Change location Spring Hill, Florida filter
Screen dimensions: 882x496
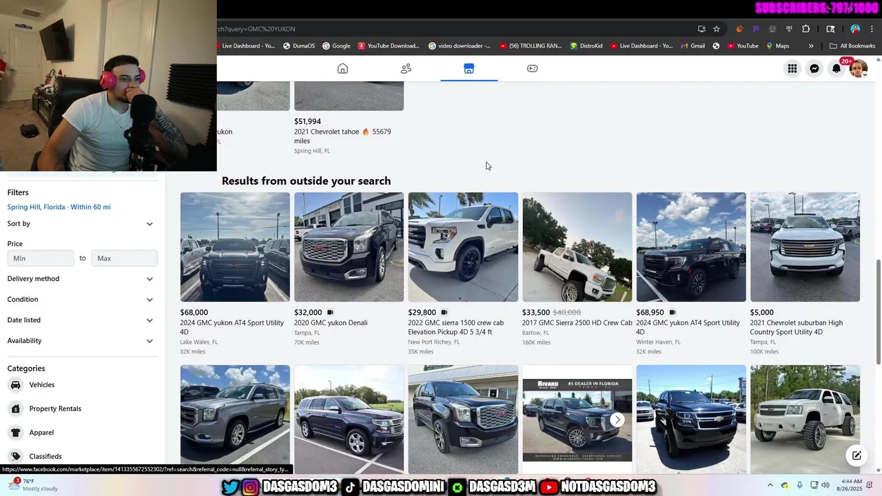pyautogui.click(x=59, y=207)
